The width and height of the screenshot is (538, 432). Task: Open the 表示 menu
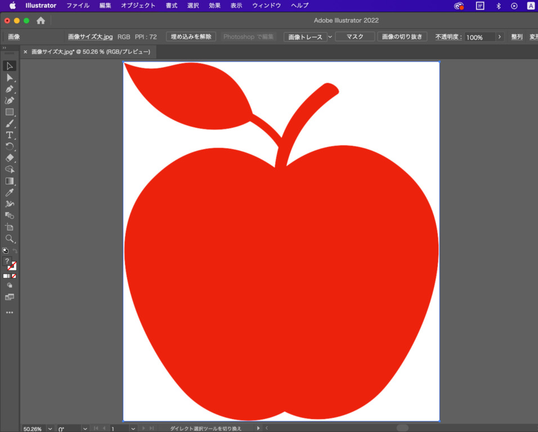(236, 6)
